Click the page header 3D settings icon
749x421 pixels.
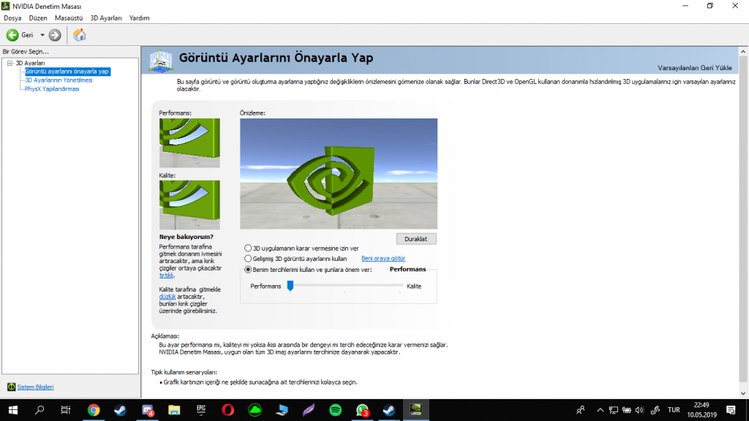point(160,61)
